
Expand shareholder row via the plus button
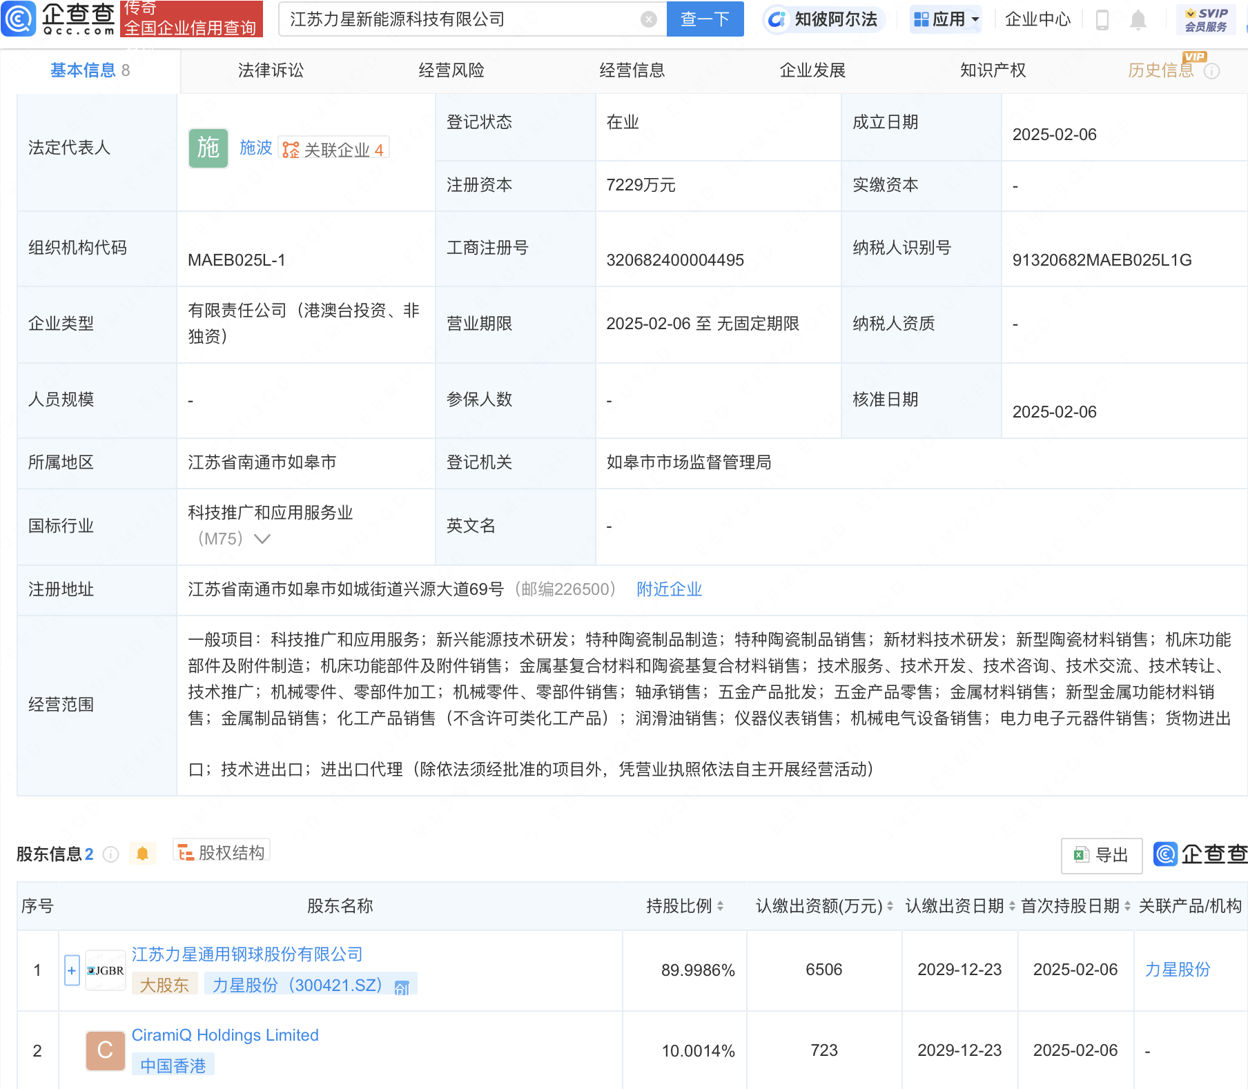click(x=72, y=970)
